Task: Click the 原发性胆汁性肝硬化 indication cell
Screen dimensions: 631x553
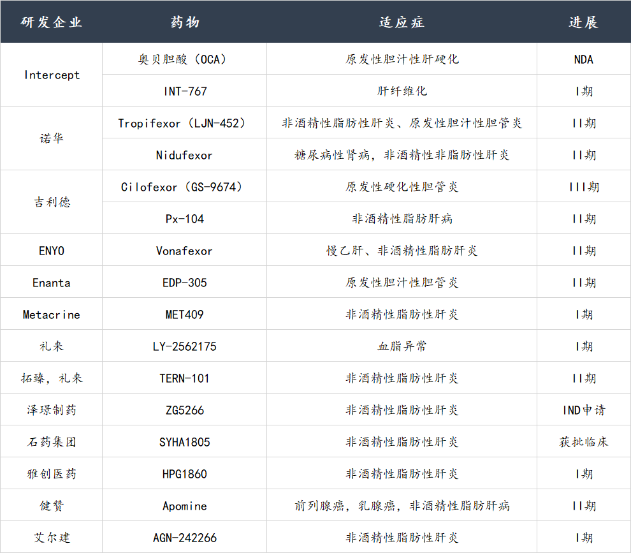Action: [x=402, y=59]
